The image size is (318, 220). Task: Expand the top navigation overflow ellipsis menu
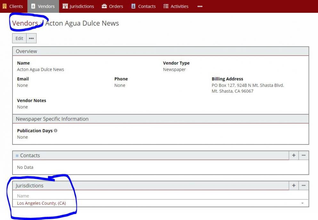coord(200,6)
